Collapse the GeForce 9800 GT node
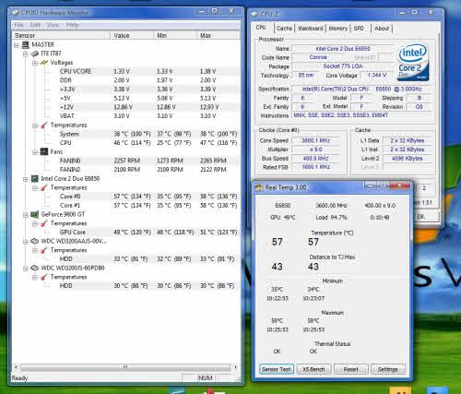 click(x=26, y=215)
